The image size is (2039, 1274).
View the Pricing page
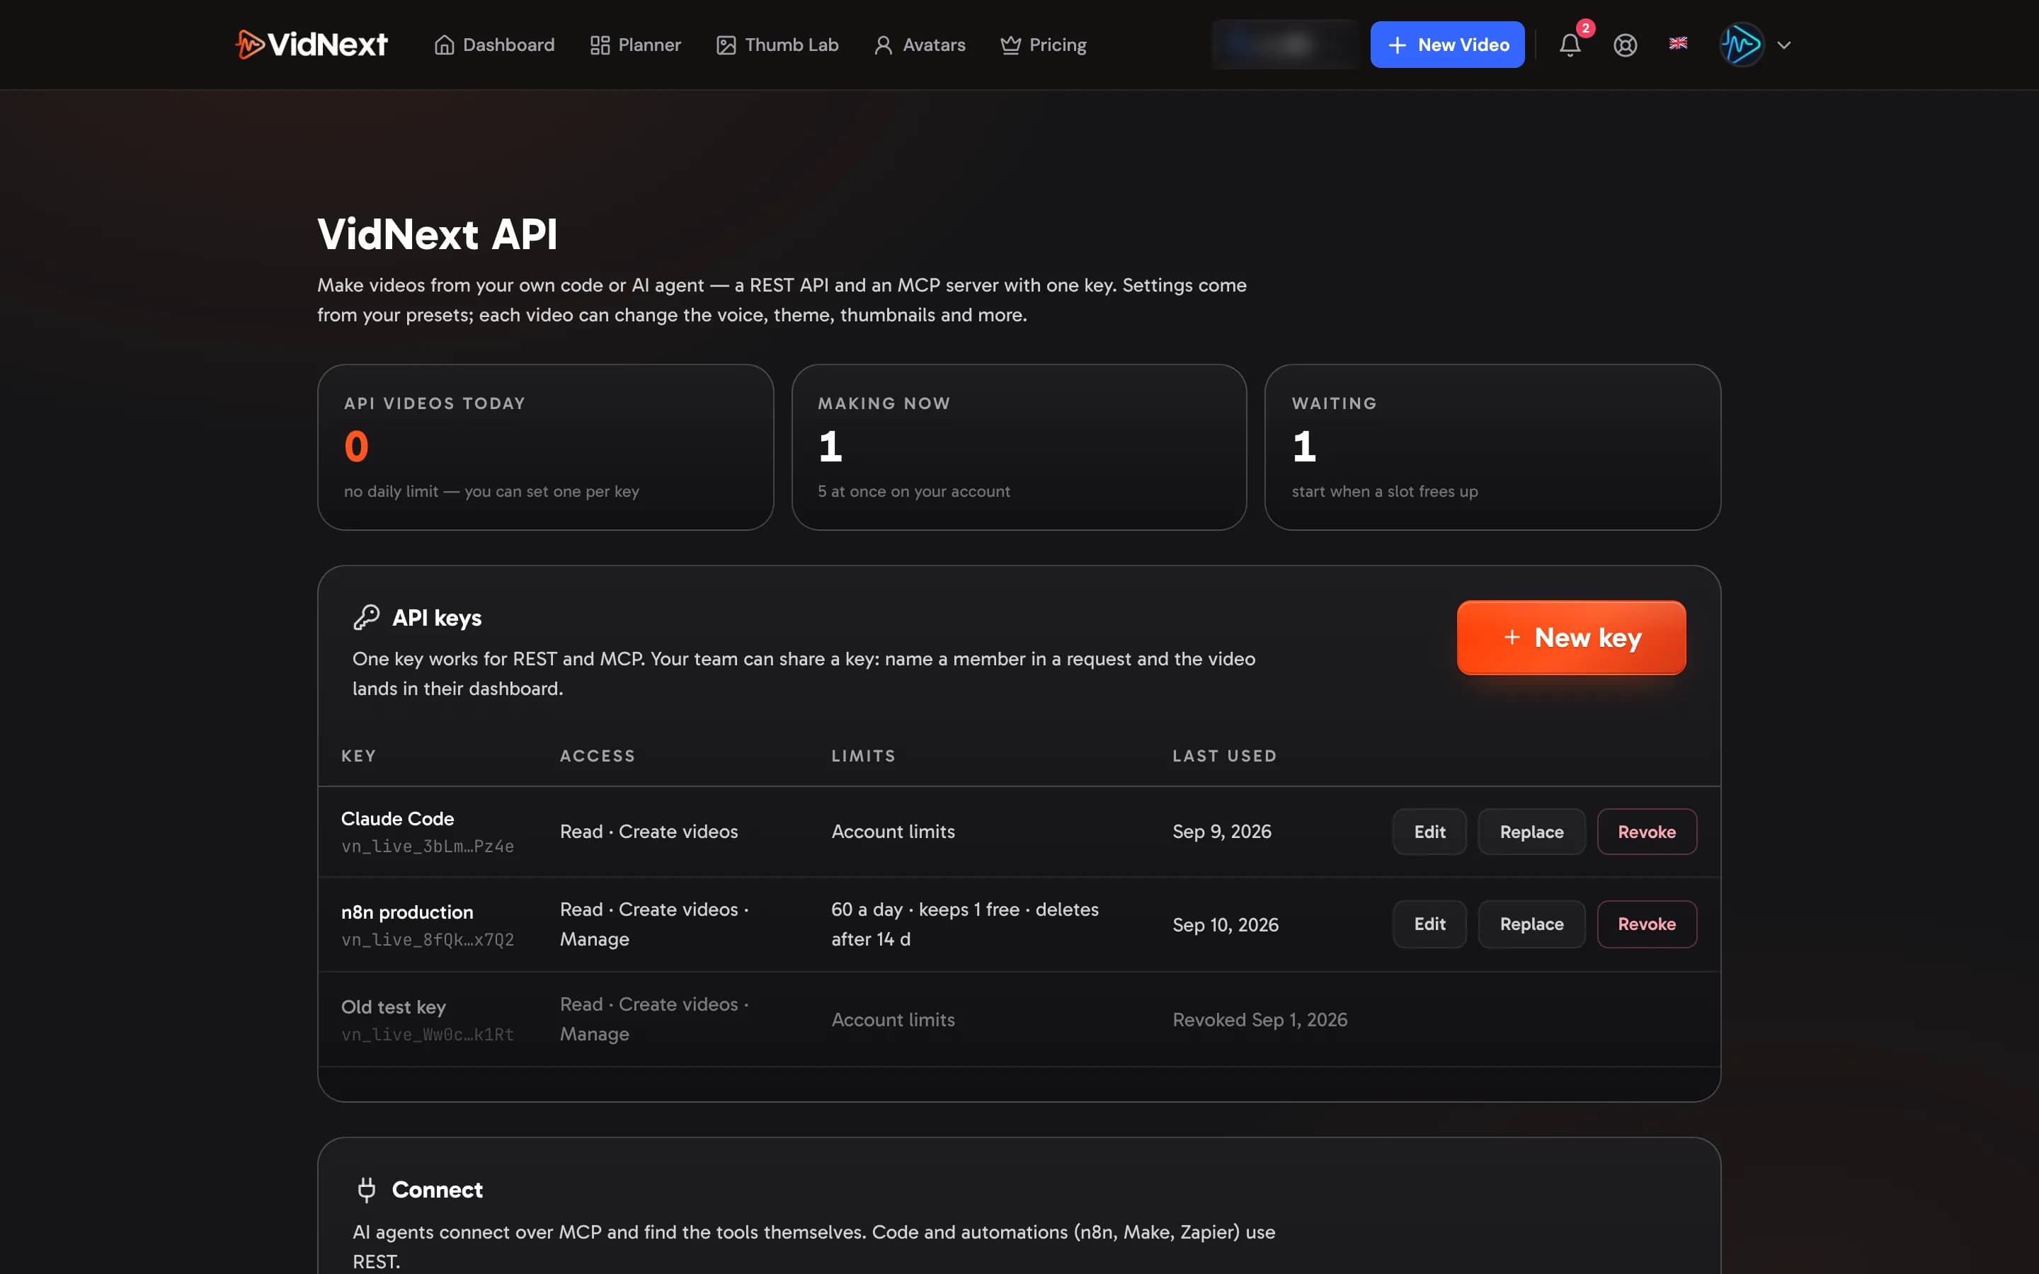[1043, 45]
